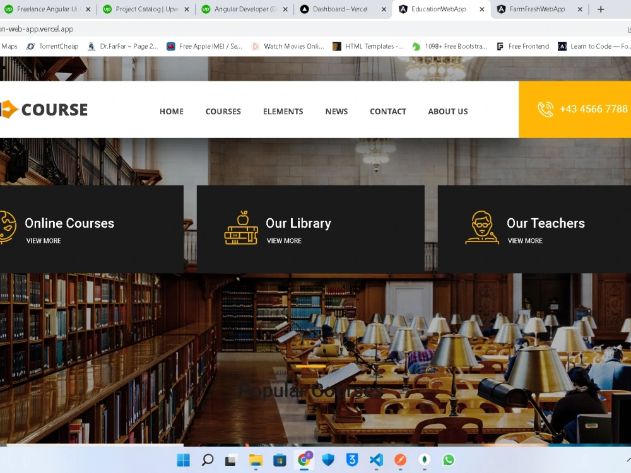
Task: Click VIEW MORE under Our Library
Action: 284,240
